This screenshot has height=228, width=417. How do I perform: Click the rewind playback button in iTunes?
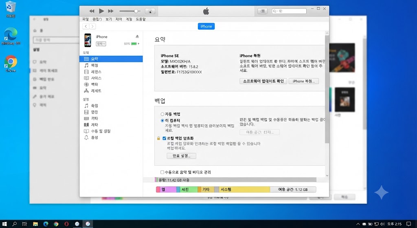92,11
